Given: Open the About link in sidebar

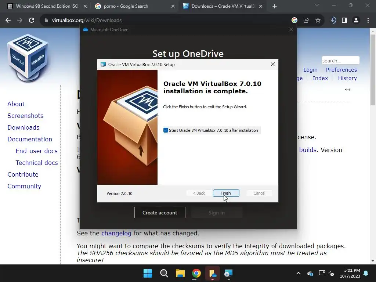Looking at the screenshot, I should 16,104.
